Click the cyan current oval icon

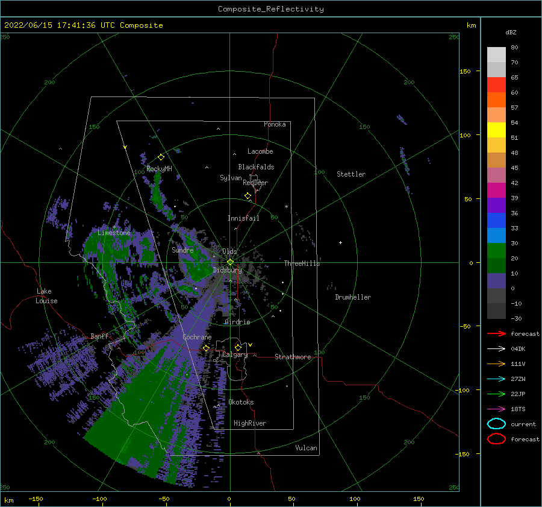(x=496, y=424)
